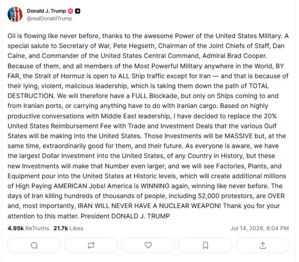Viewport: 299px width, 262px height.
Task: Click the red verified checkmark badge
Action: click(x=71, y=11)
